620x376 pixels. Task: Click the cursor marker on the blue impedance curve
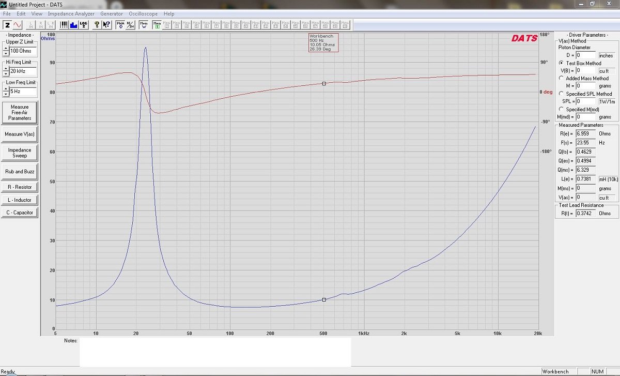click(x=324, y=299)
